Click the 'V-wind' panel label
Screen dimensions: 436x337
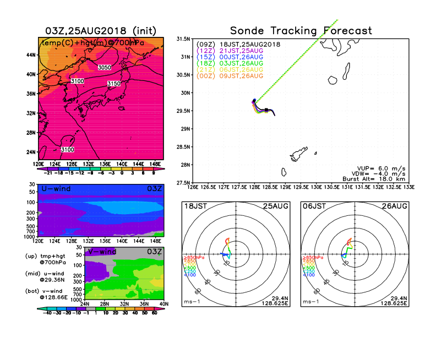coord(102,252)
